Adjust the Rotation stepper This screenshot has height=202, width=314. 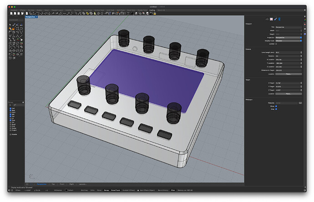[301, 56]
